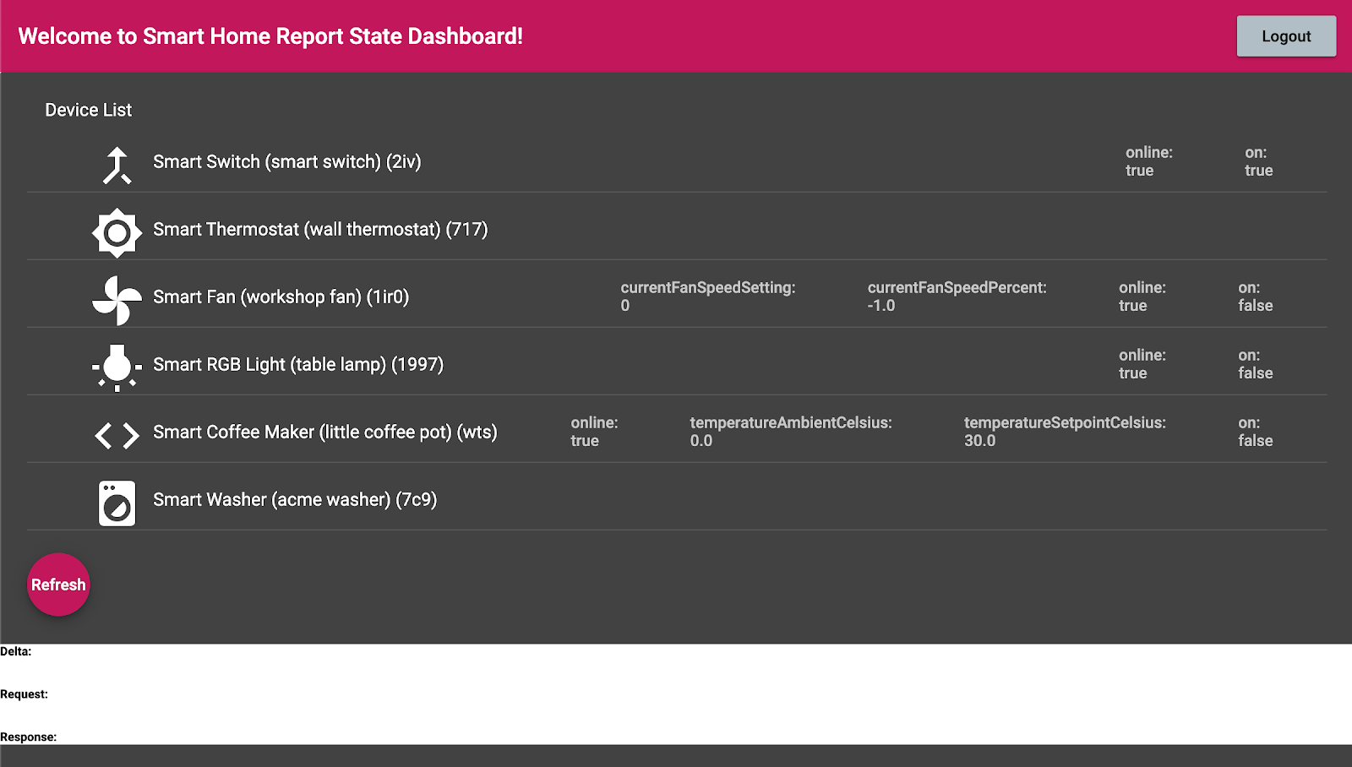Click the currentFanSpeedSetting value of the fan

[x=625, y=306]
